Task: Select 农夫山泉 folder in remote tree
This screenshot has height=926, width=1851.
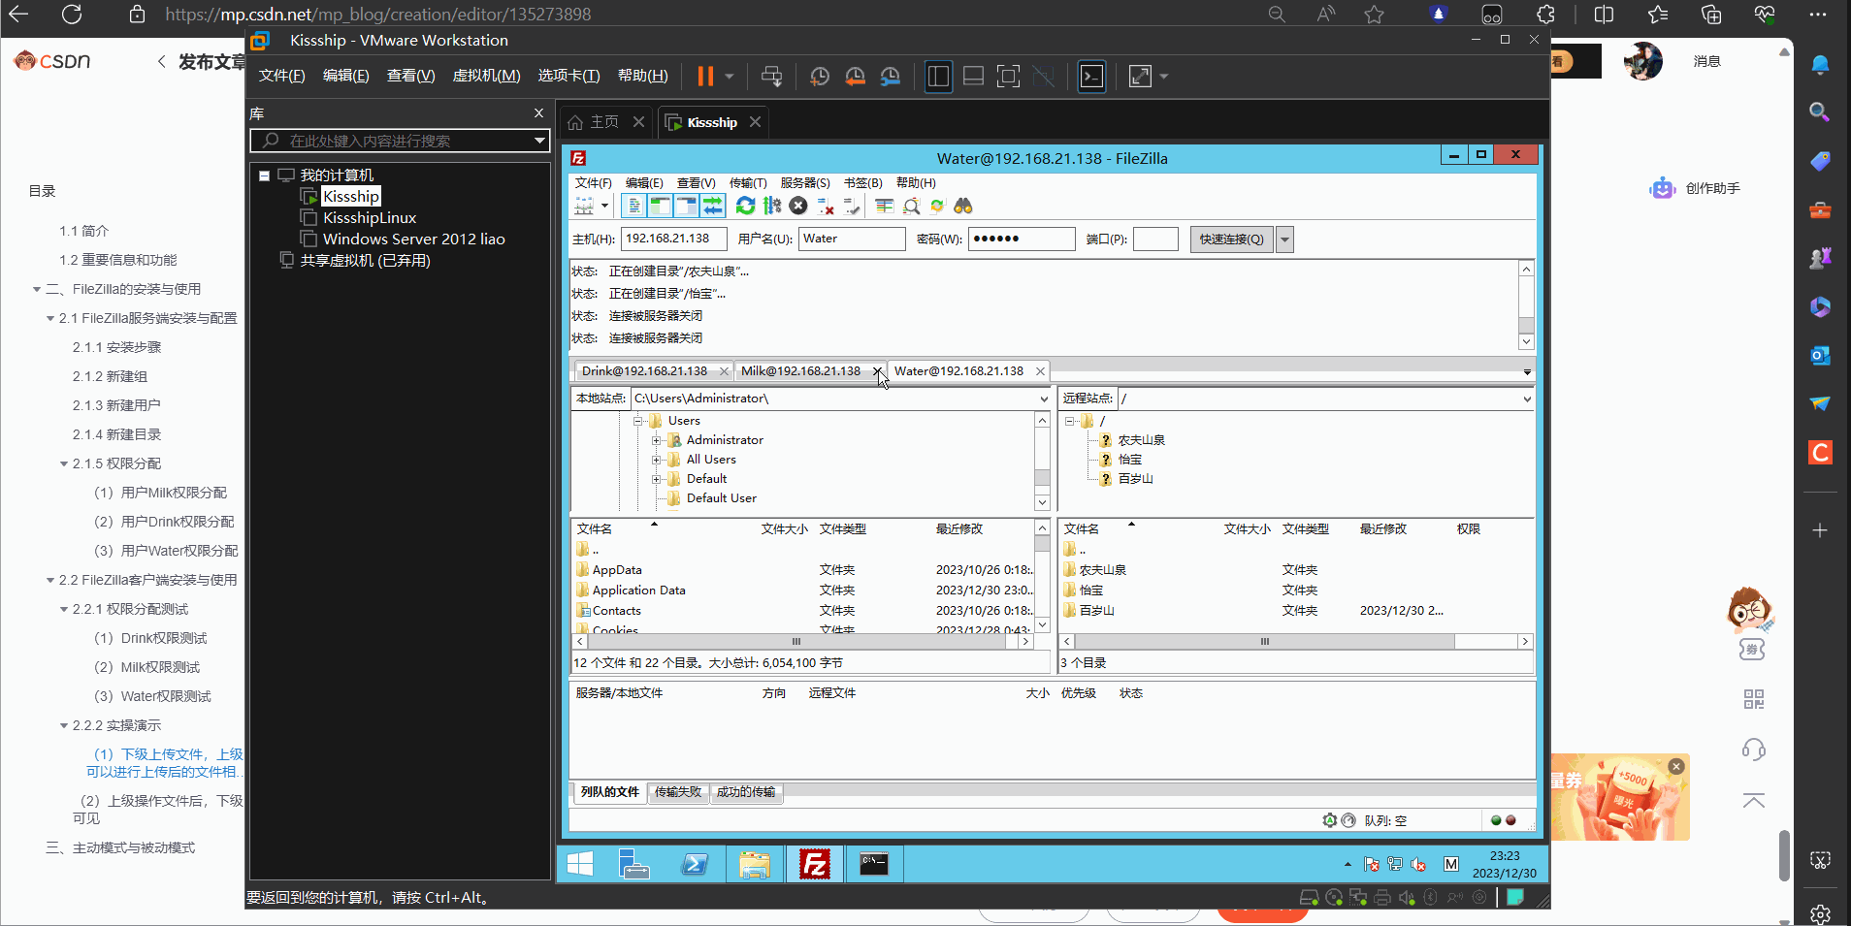Action: tap(1141, 440)
